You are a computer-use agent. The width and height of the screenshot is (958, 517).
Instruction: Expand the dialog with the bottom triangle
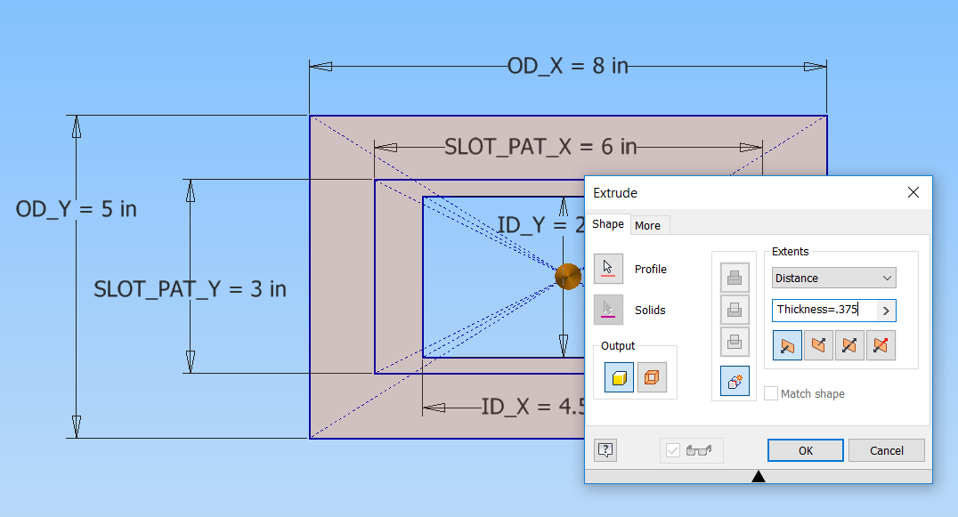[759, 476]
